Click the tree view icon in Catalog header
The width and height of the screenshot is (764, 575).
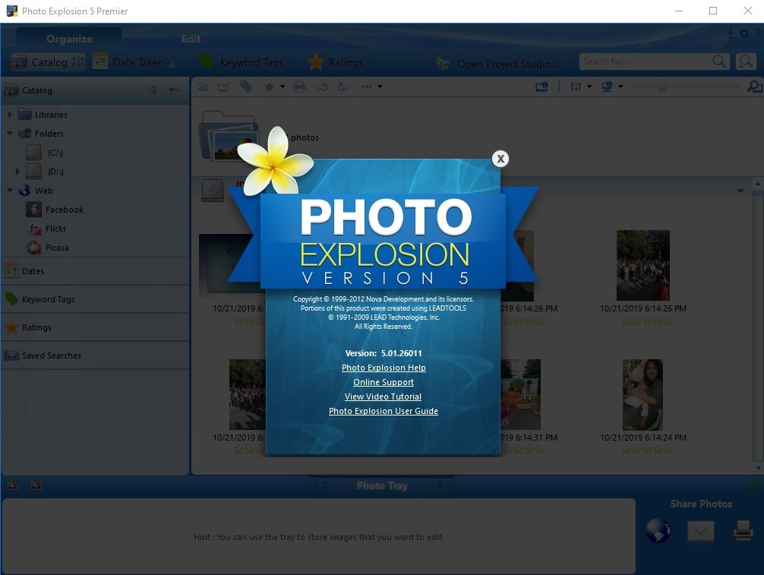click(152, 90)
